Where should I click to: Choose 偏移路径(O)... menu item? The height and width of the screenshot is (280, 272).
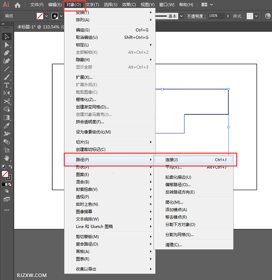[194, 185]
